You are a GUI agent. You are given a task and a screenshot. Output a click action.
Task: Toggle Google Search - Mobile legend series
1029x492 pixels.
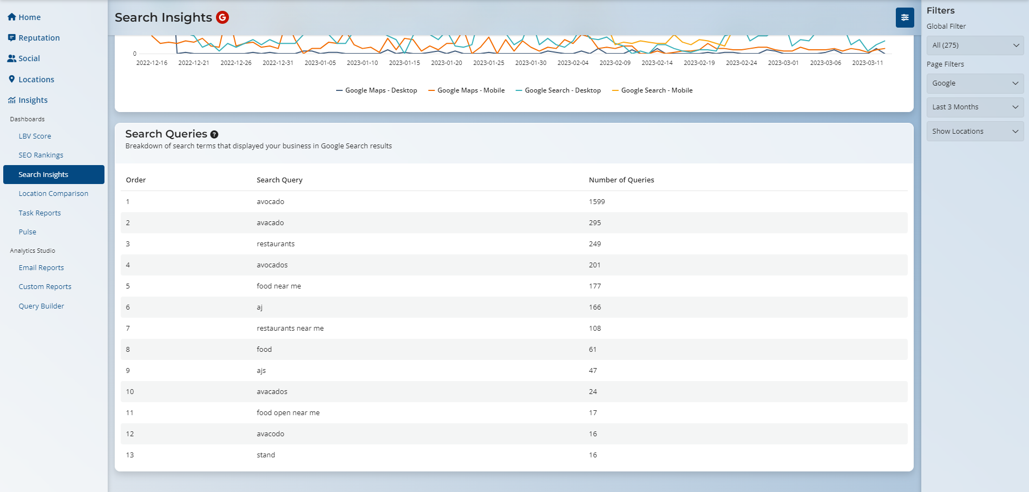coord(652,90)
